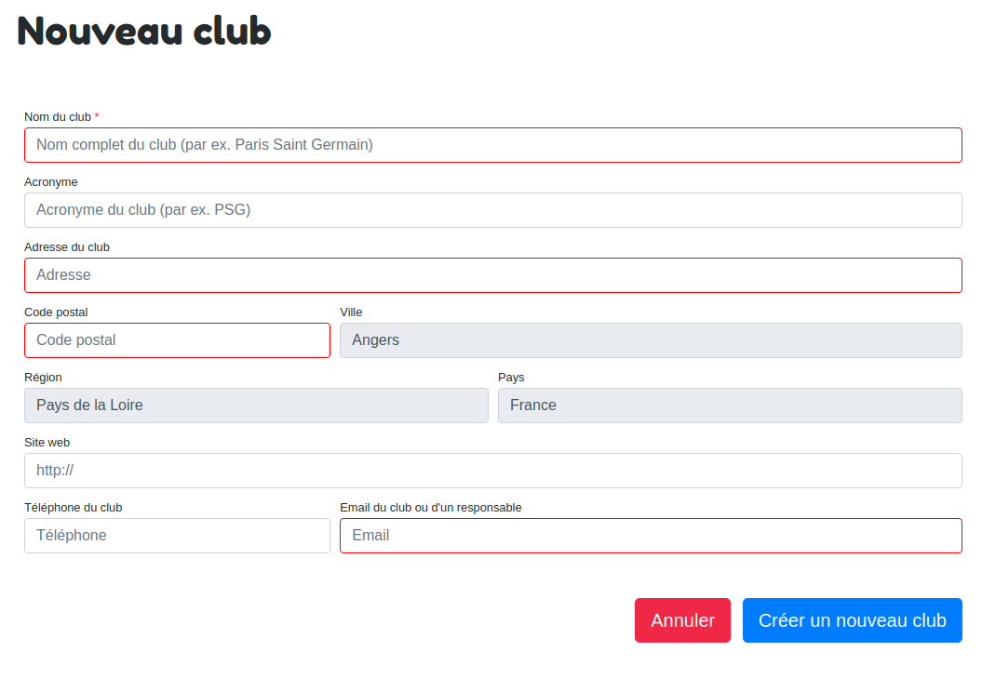Click the 'Code postal' label above its field
The image size is (982, 678).
pyautogui.click(x=56, y=312)
